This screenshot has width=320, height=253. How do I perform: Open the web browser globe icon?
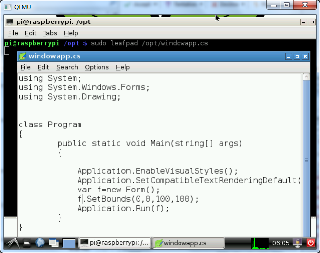point(40,243)
